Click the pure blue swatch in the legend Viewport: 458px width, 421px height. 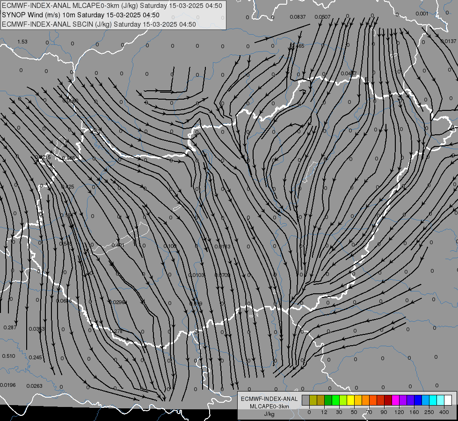418,400
